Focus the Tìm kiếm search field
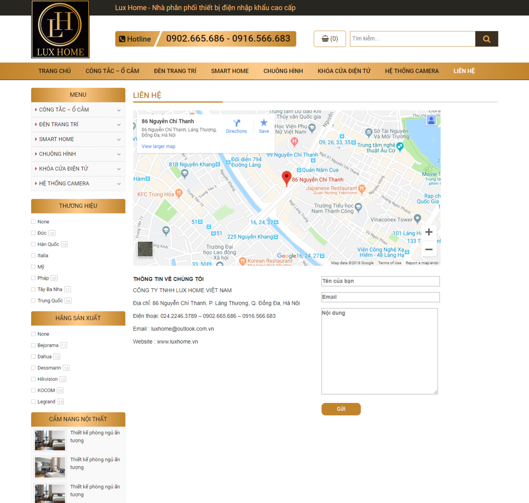The image size is (529, 503). coord(413,39)
